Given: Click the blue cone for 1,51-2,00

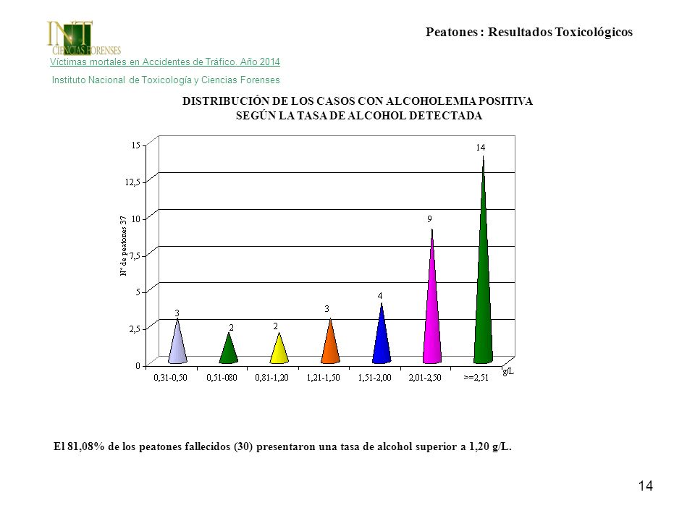Looking at the screenshot, I should click(382, 333).
